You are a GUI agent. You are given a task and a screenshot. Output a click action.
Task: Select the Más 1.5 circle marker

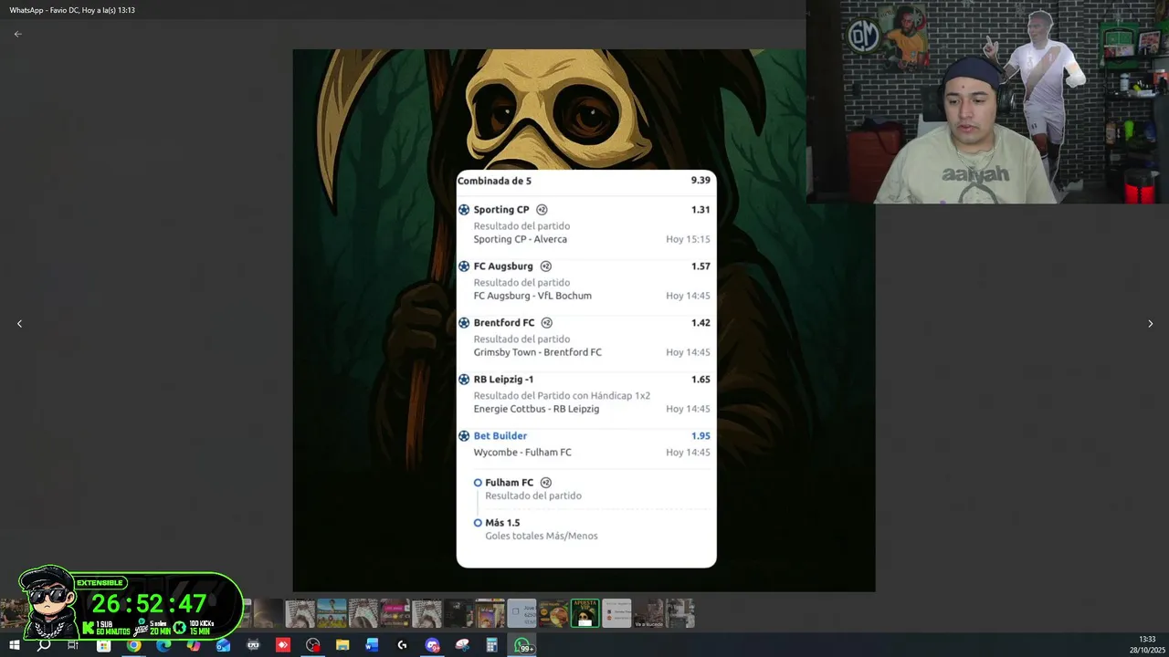(x=478, y=523)
